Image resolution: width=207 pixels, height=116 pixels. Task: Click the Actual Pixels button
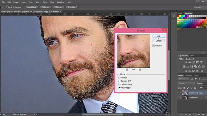32,7
